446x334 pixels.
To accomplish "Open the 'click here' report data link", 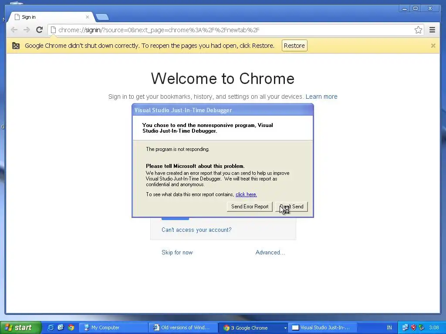I will 246,194.
